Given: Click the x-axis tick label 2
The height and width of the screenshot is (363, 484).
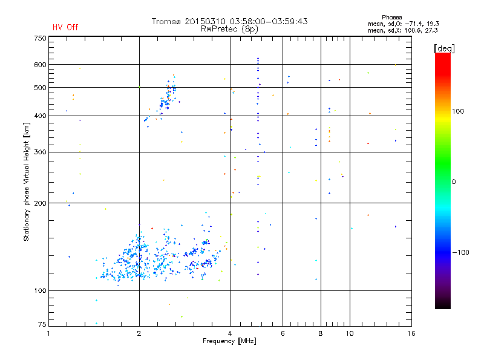Looking at the screenshot, I should coord(139,333).
